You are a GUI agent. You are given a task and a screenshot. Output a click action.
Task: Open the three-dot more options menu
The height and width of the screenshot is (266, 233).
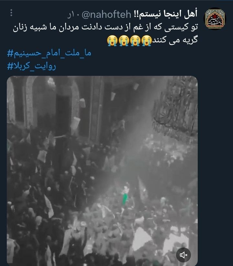coord(11,13)
